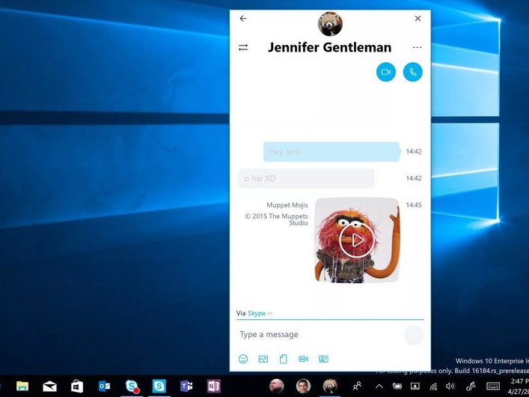Open the pinned contact with the bald man photo
Viewport: 529px width, 397px height.
(x=276, y=386)
